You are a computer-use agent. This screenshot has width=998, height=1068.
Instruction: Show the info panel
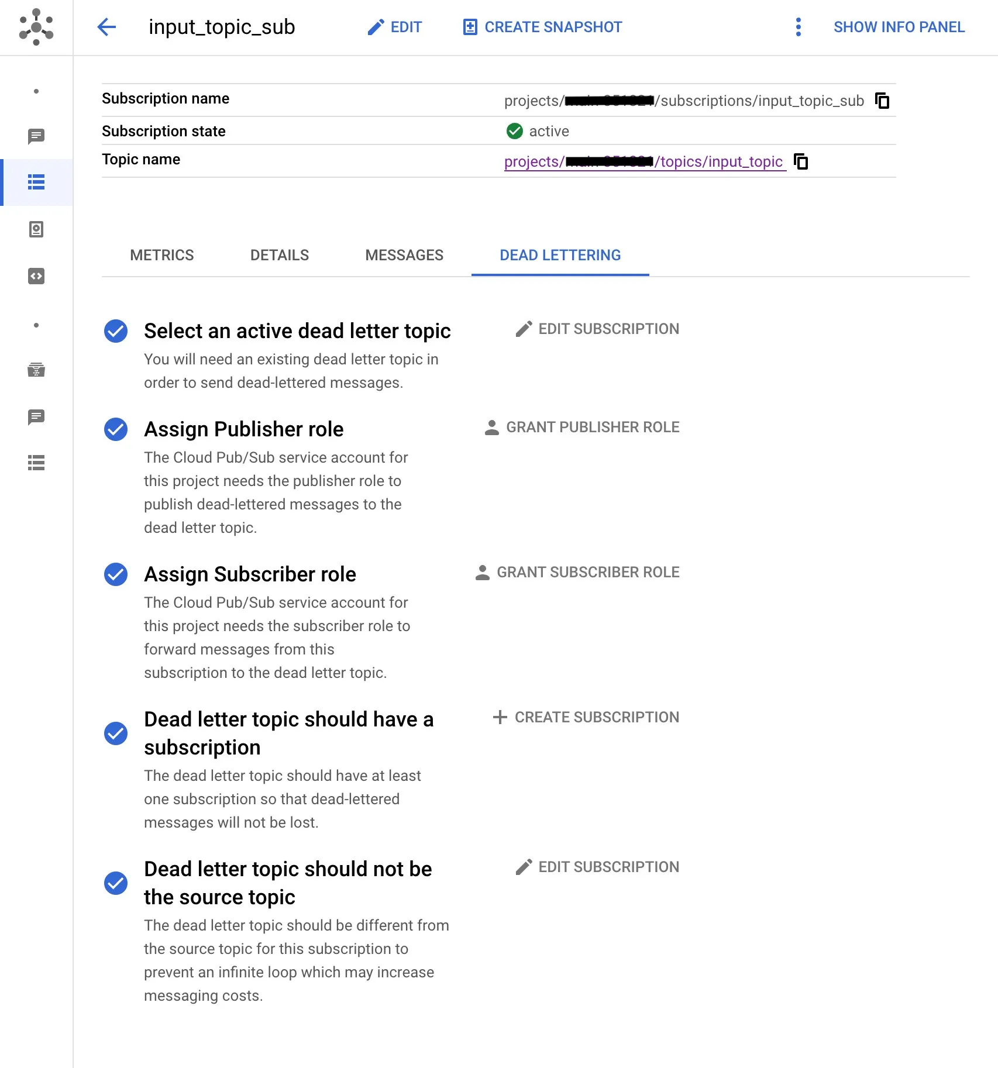point(899,27)
